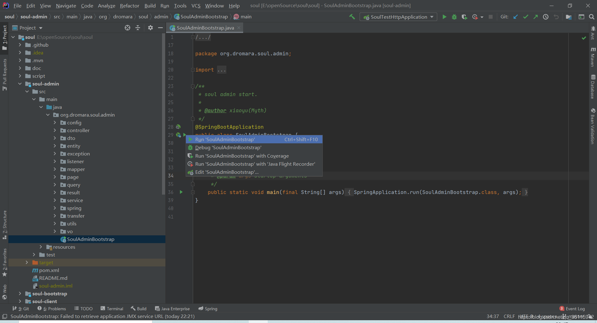Open Git Show History clock icon
597x323 pixels.
coord(546,17)
